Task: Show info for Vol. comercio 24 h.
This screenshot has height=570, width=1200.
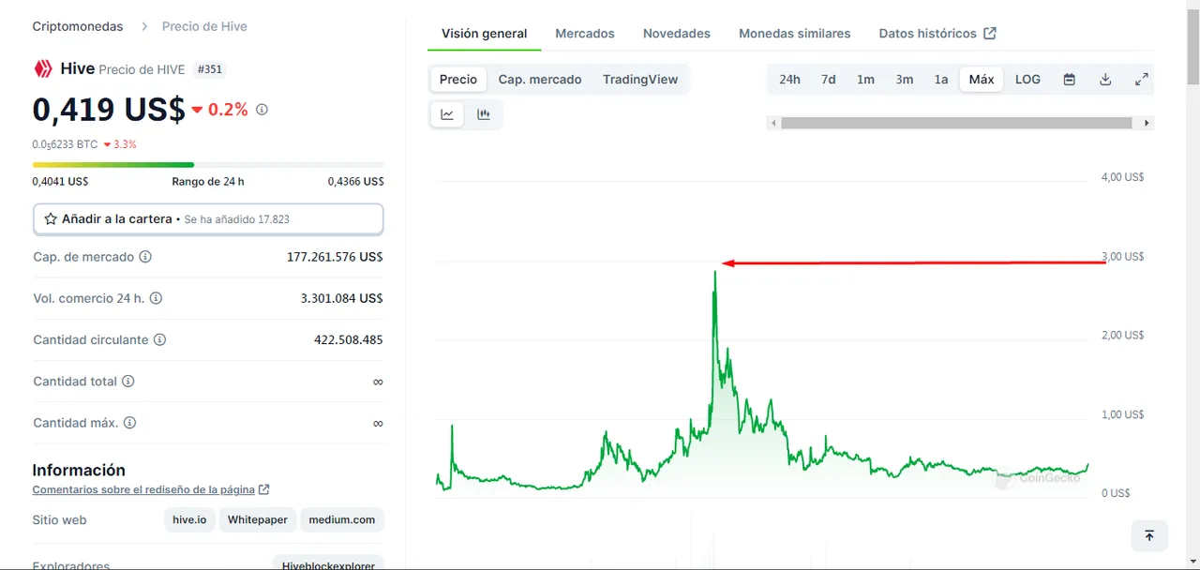Action: pyautogui.click(x=156, y=298)
